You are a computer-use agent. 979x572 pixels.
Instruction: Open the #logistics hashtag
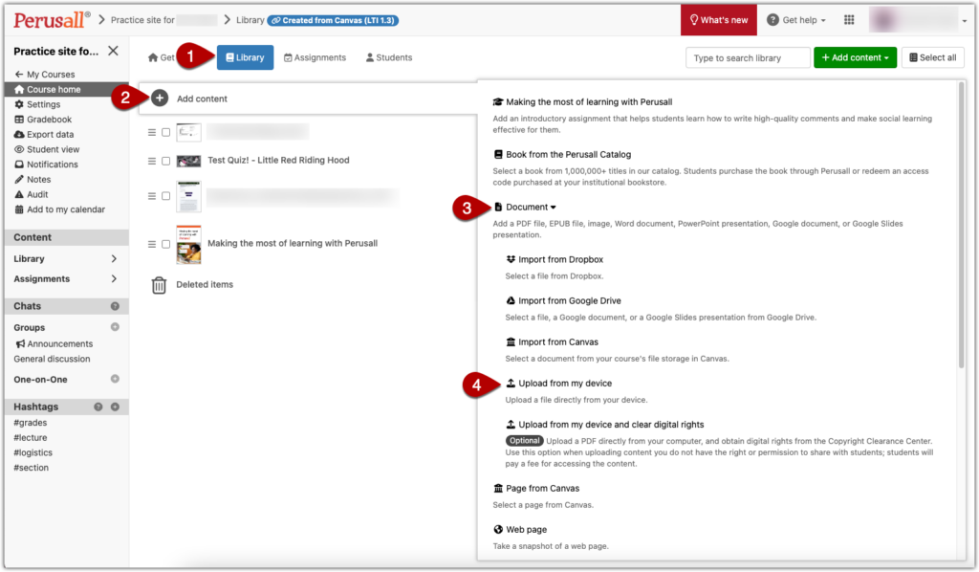pos(33,452)
